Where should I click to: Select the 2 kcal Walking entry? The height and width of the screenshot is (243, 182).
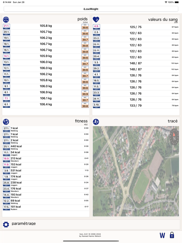pos(46,141)
